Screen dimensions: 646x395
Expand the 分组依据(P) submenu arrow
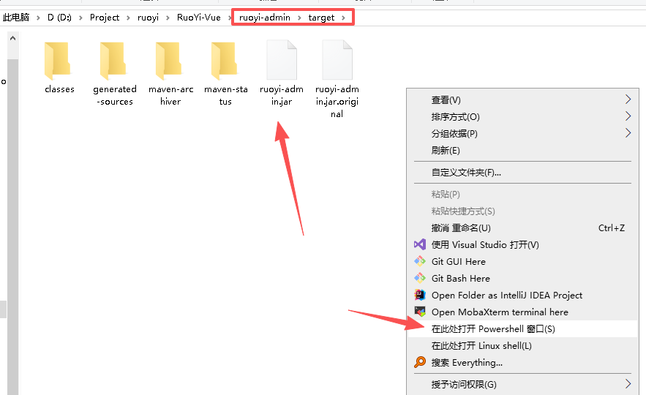point(628,133)
